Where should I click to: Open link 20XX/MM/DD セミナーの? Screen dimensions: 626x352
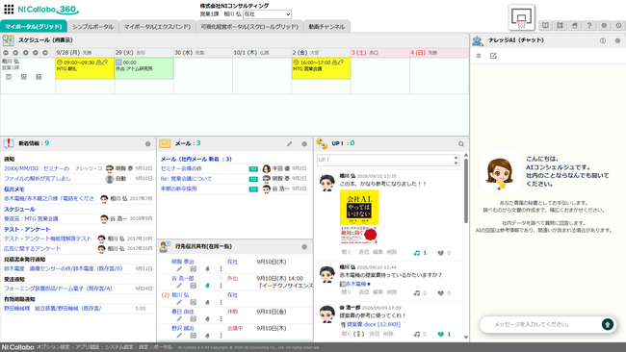(37, 168)
